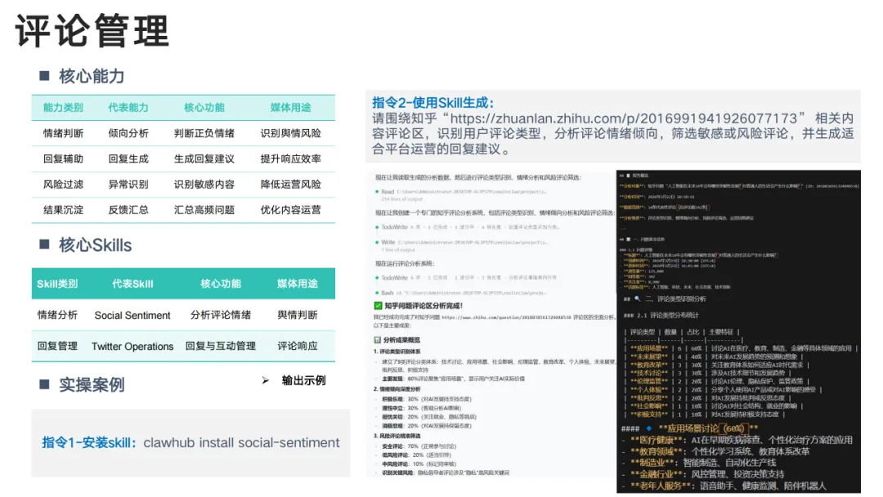This screenshot has width=883, height=497.
Task: Click the 结果沉淀 cell
Action: [63, 210]
